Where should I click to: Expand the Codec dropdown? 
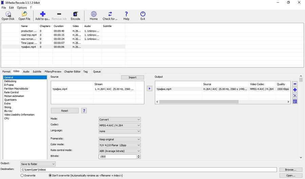click(x=119, y=125)
